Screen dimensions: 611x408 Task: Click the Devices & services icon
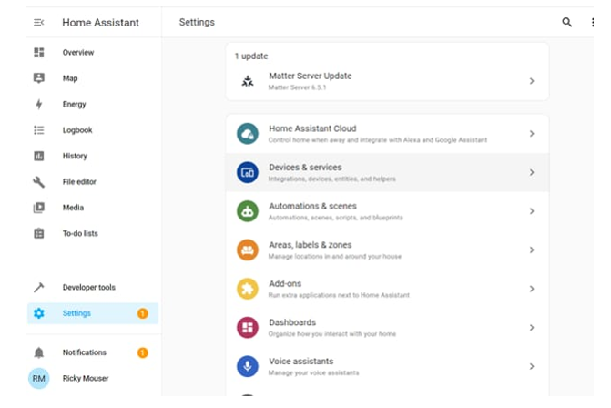pyautogui.click(x=248, y=172)
